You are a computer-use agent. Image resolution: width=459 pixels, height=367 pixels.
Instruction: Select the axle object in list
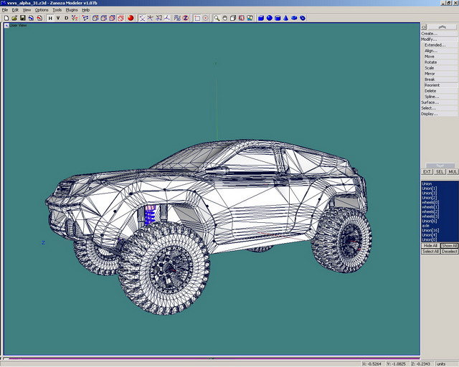[x=426, y=226]
